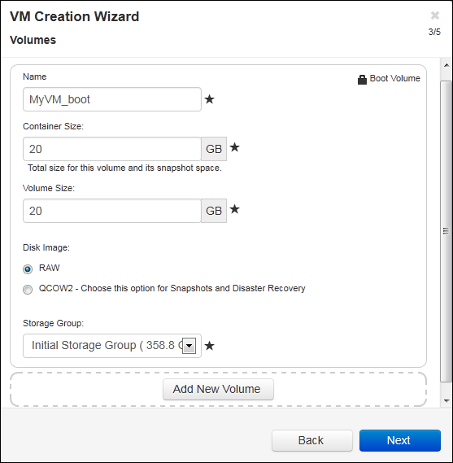Viewport: 453px width, 463px height.
Task: Click the Container Size input field
Action: 112,149
